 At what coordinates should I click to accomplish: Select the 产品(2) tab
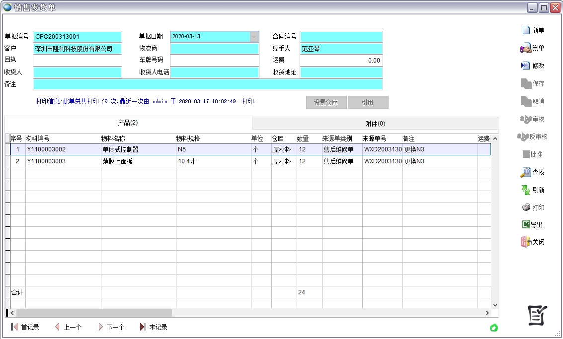(128, 123)
